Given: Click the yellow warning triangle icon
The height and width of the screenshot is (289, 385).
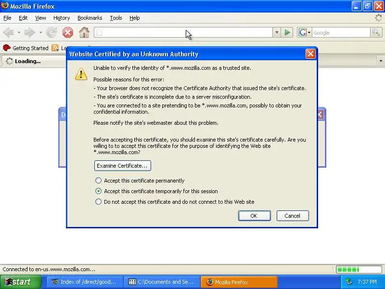Looking at the screenshot, I should coord(81,74).
